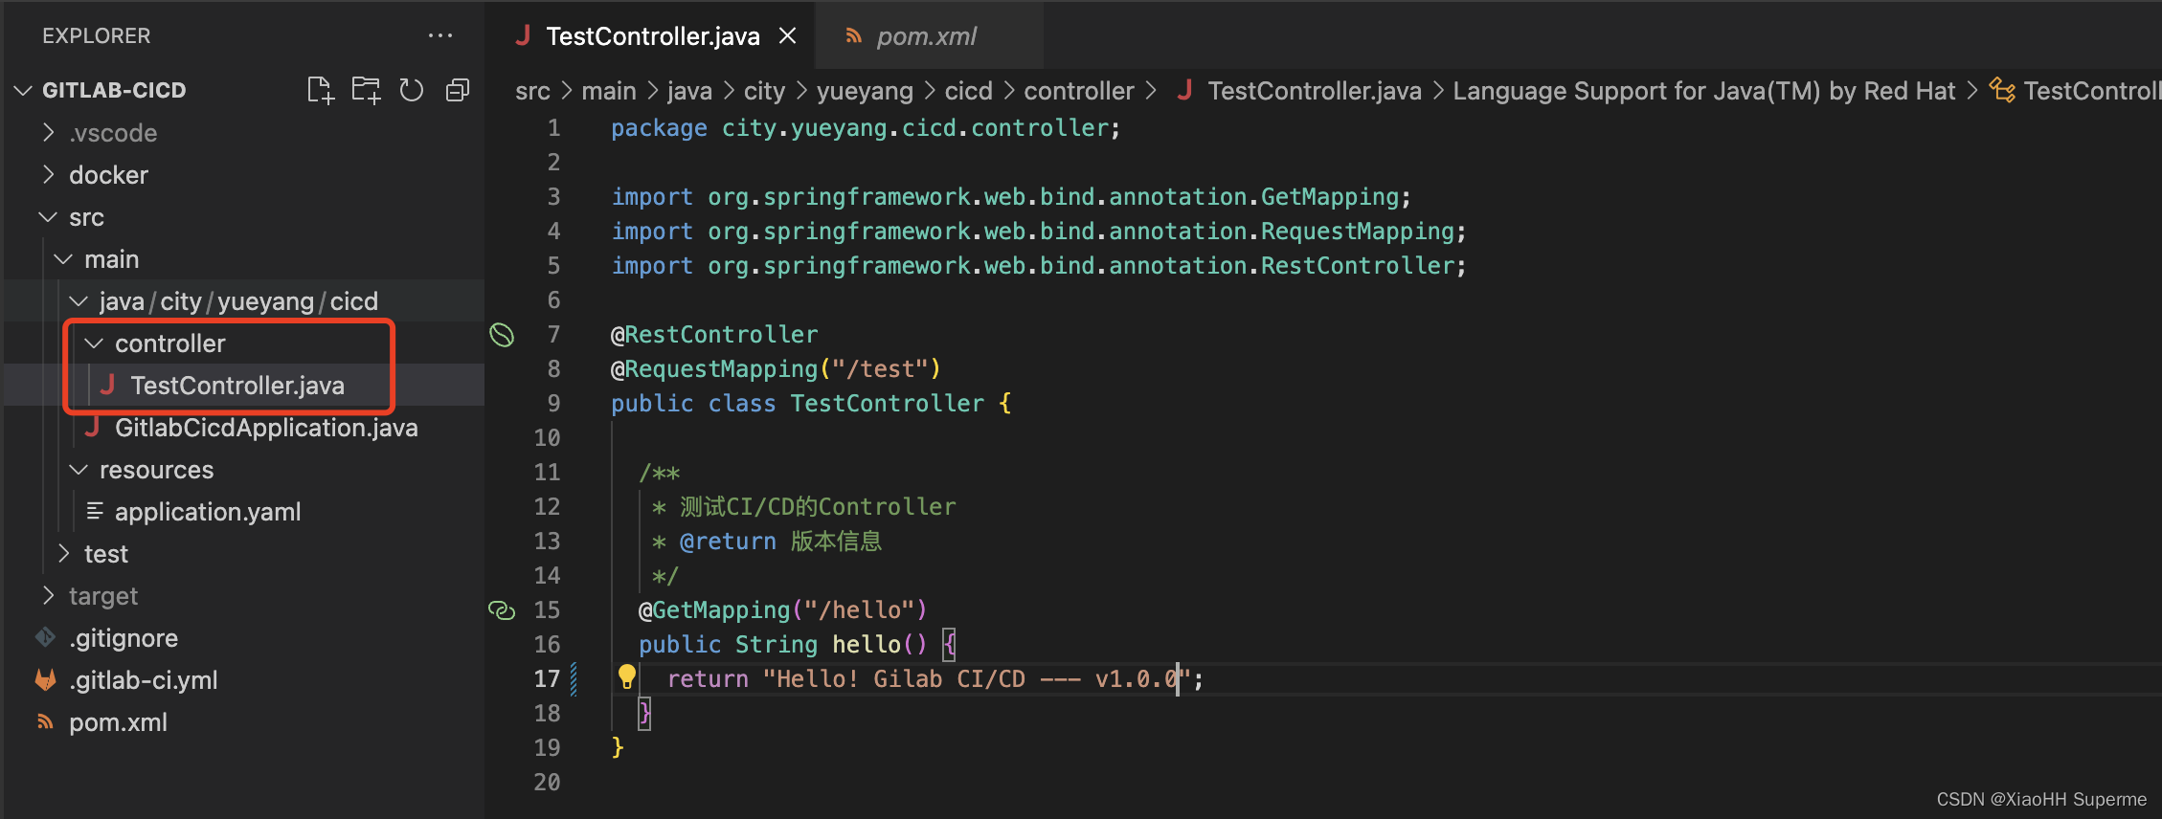Click the "/test" string on line 8
The height and width of the screenshot is (819, 2162).
tap(879, 368)
